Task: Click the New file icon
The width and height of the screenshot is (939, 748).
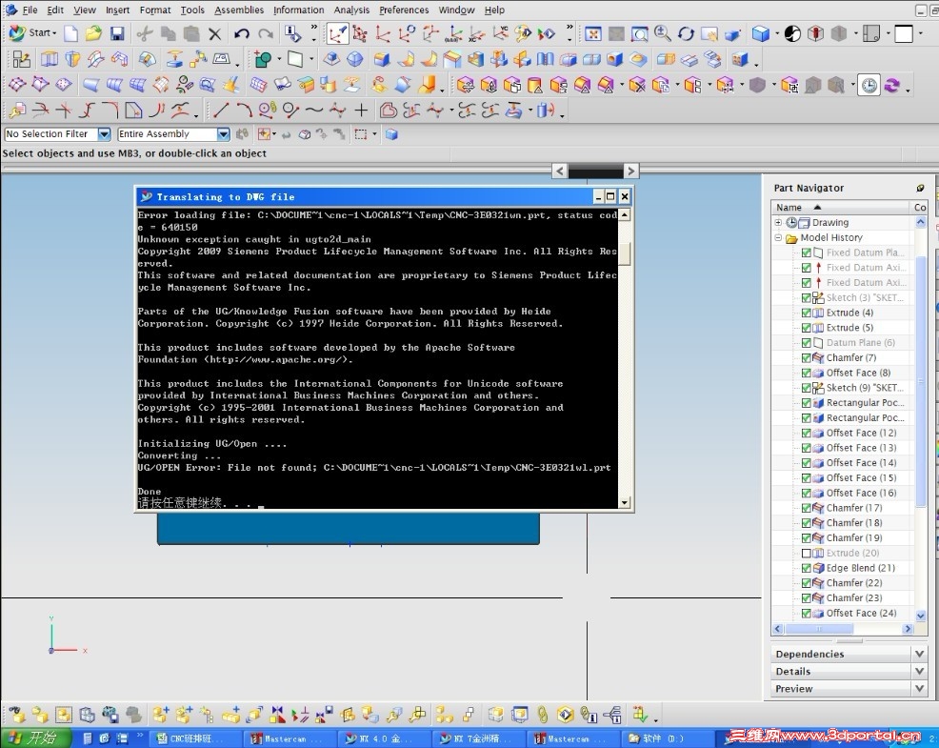Action: (71, 34)
